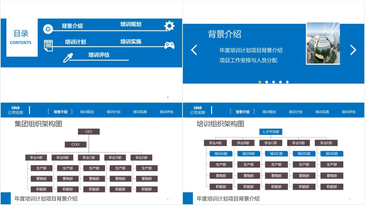Screen dimensions: 365x205
Task: Go to previous slide with left chevron
Action: (x=194, y=50)
